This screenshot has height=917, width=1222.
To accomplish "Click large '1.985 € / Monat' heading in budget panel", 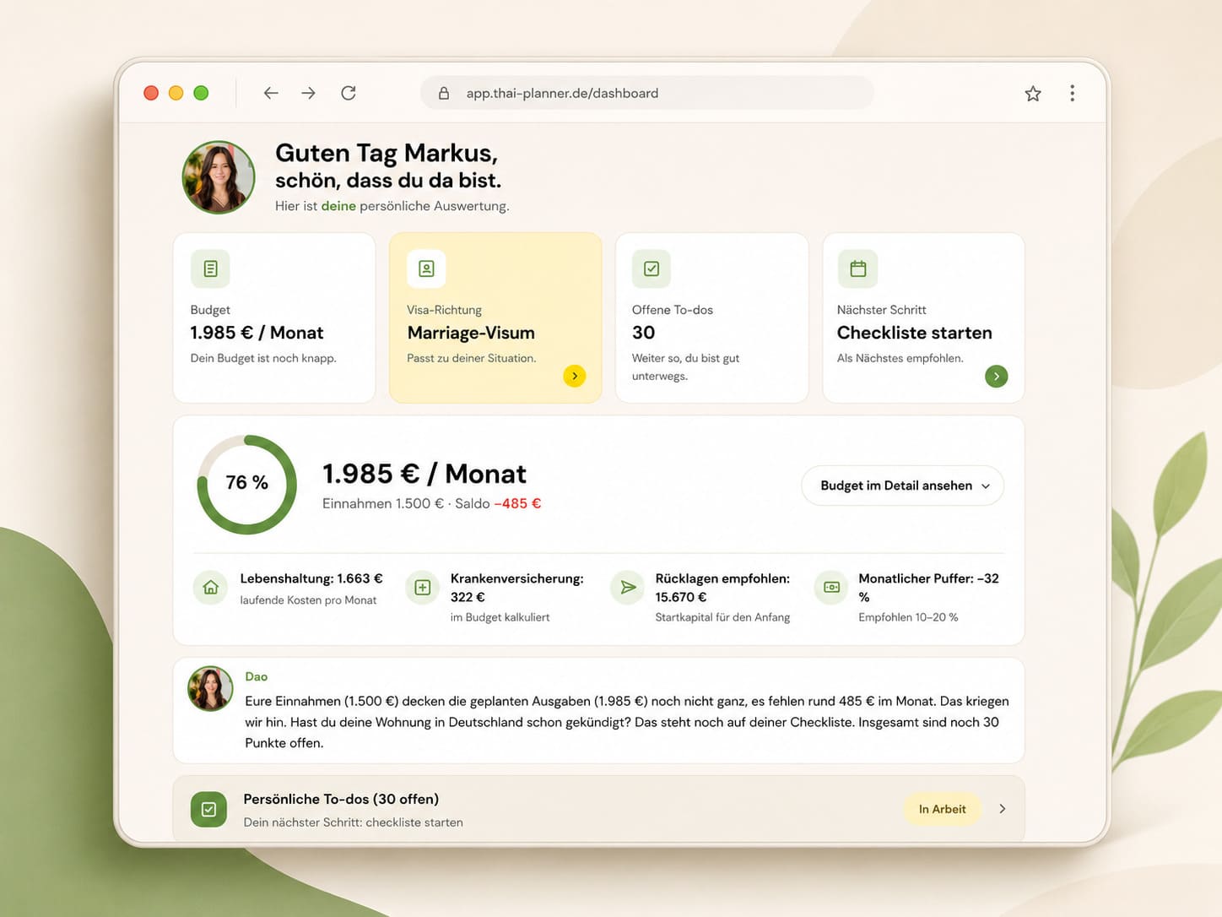I will point(424,474).
